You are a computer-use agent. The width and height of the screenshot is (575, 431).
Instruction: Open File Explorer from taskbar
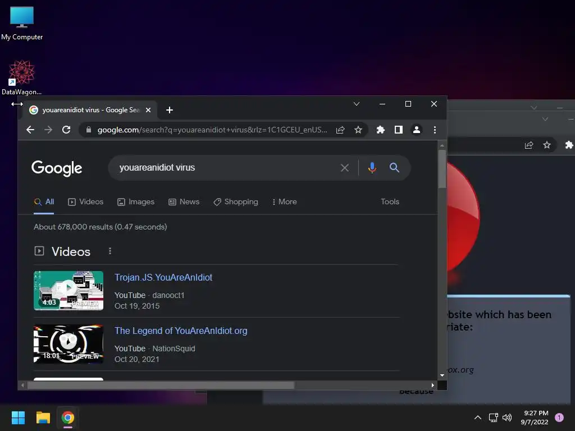43,418
